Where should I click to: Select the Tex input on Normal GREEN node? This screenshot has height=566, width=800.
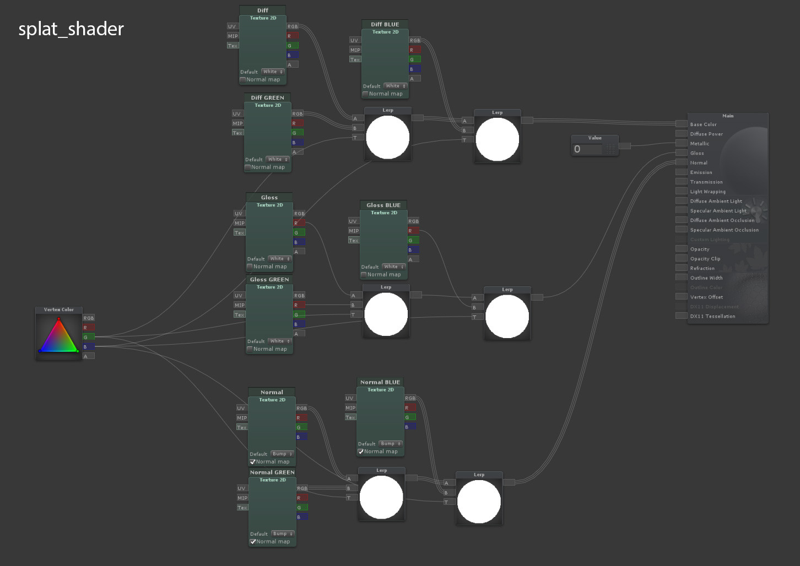(x=242, y=507)
